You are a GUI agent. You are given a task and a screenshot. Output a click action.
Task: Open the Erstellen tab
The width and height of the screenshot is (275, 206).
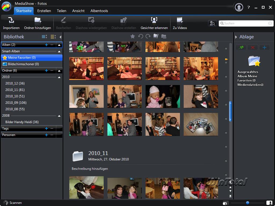[x=44, y=11]
